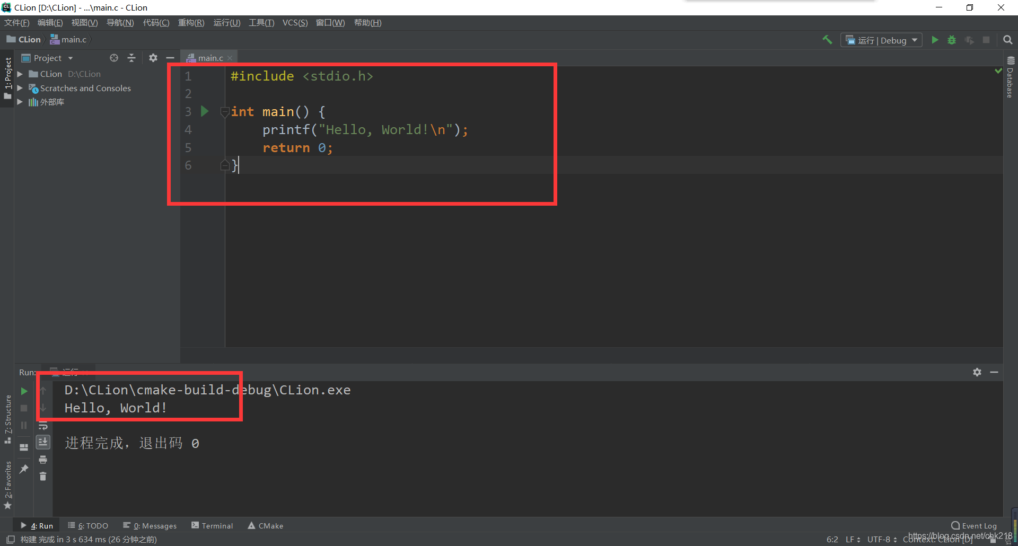
Task: Click the '进程完成, 退出码 0' output line
Action: tap(132, 443)
